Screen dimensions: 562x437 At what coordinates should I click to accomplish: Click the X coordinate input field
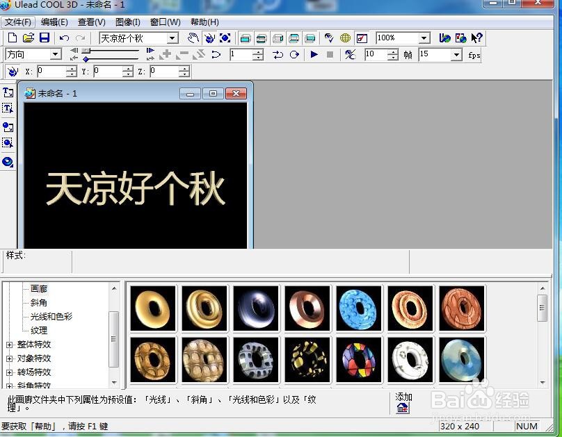52,72
